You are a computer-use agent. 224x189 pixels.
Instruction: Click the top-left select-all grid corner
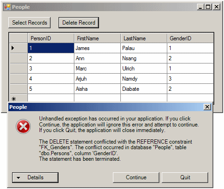coord(19,38)
